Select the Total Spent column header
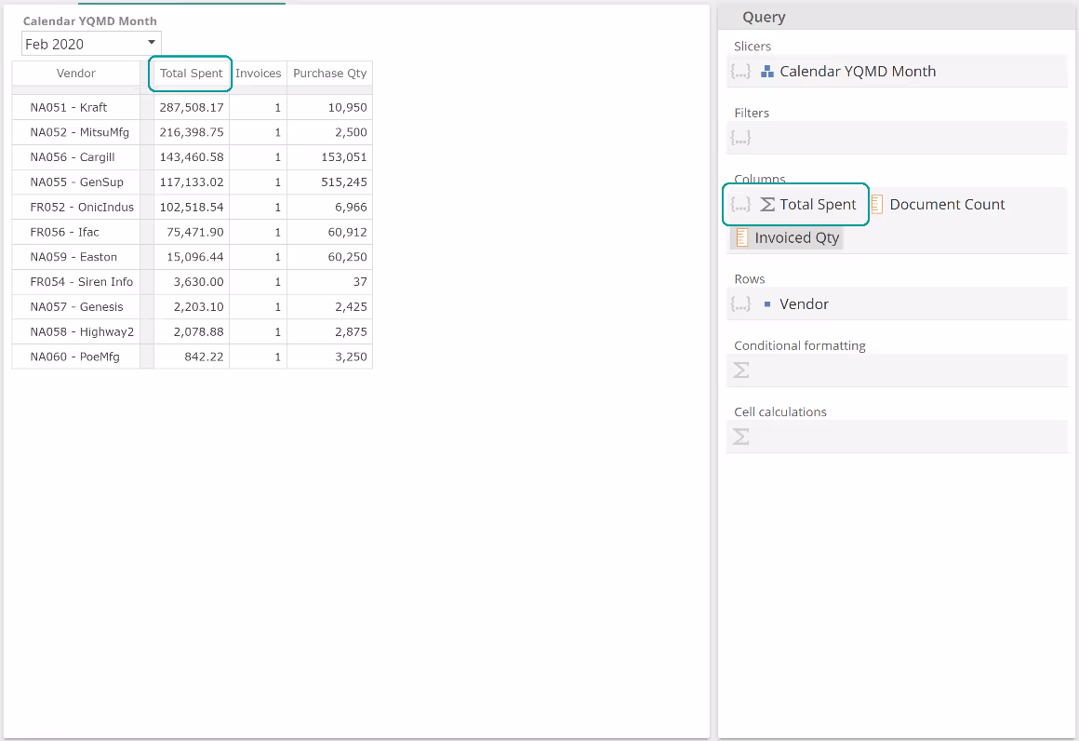This screenshot has height=741, width=1079. point(191,74)
